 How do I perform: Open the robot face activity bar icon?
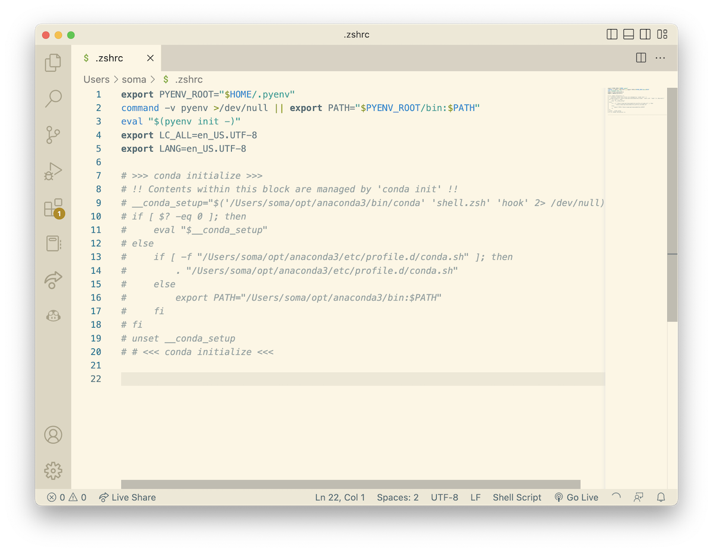tap(53, 316)
